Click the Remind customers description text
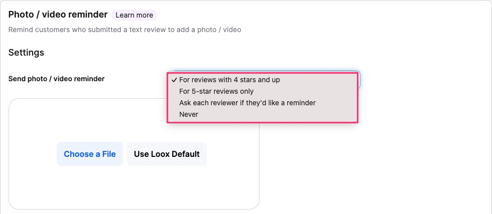 pos(125,30)
